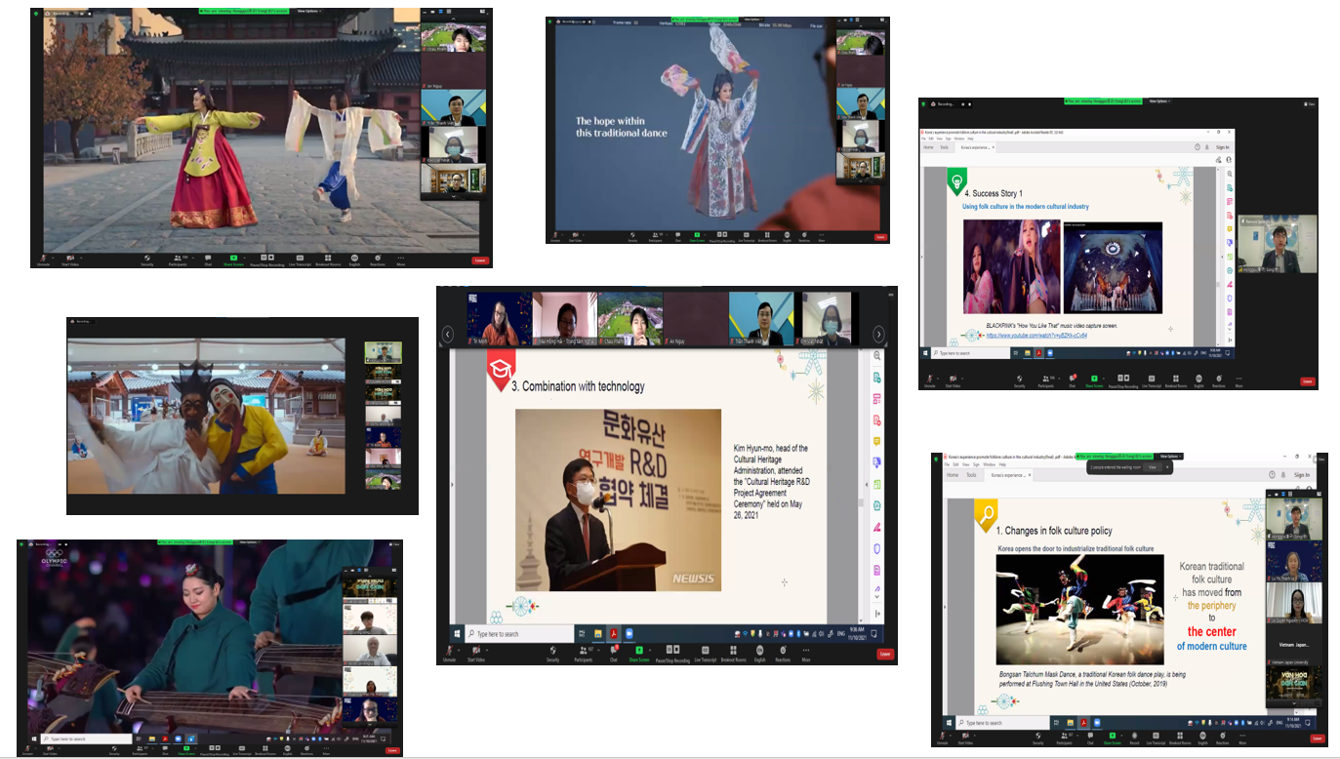Click Pause/Stop Recording in the Combination with technology window
The width and height of the screenshot is (1340, 759).
671,655
